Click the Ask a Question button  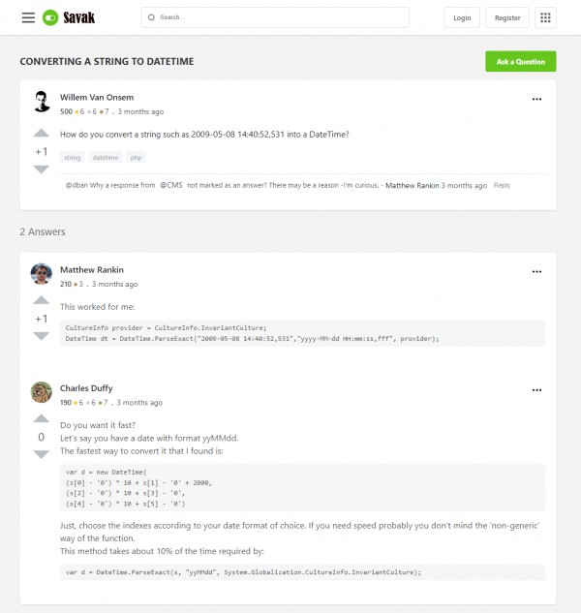coord(520,62)
